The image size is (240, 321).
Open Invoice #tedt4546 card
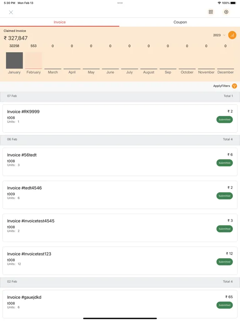point(120,195)
